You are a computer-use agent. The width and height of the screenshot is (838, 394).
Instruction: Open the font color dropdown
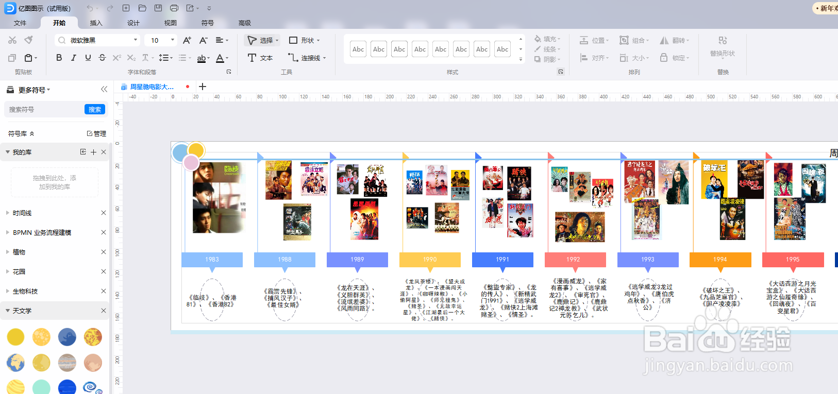point(222,58)
